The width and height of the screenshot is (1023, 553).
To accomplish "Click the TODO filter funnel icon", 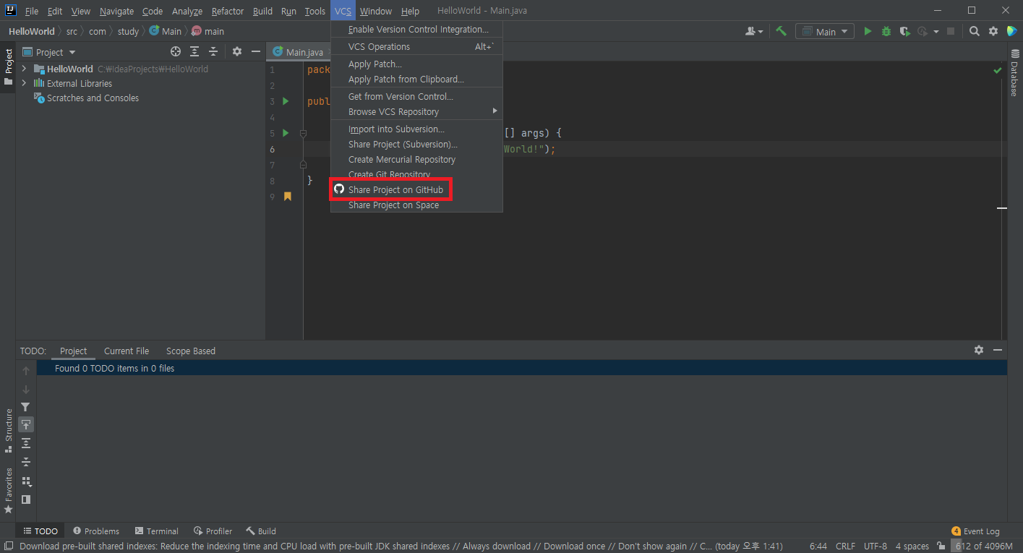I will (x=26, y=407).
